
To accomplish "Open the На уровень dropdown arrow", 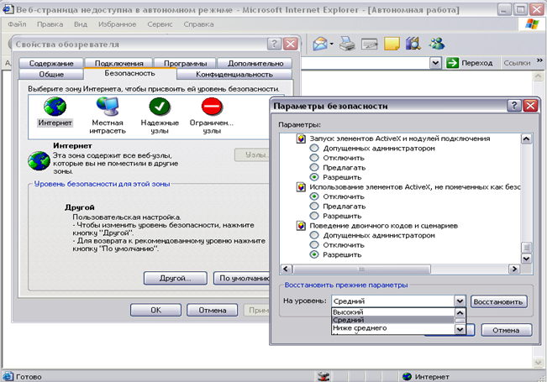I will tap(459, 301).
